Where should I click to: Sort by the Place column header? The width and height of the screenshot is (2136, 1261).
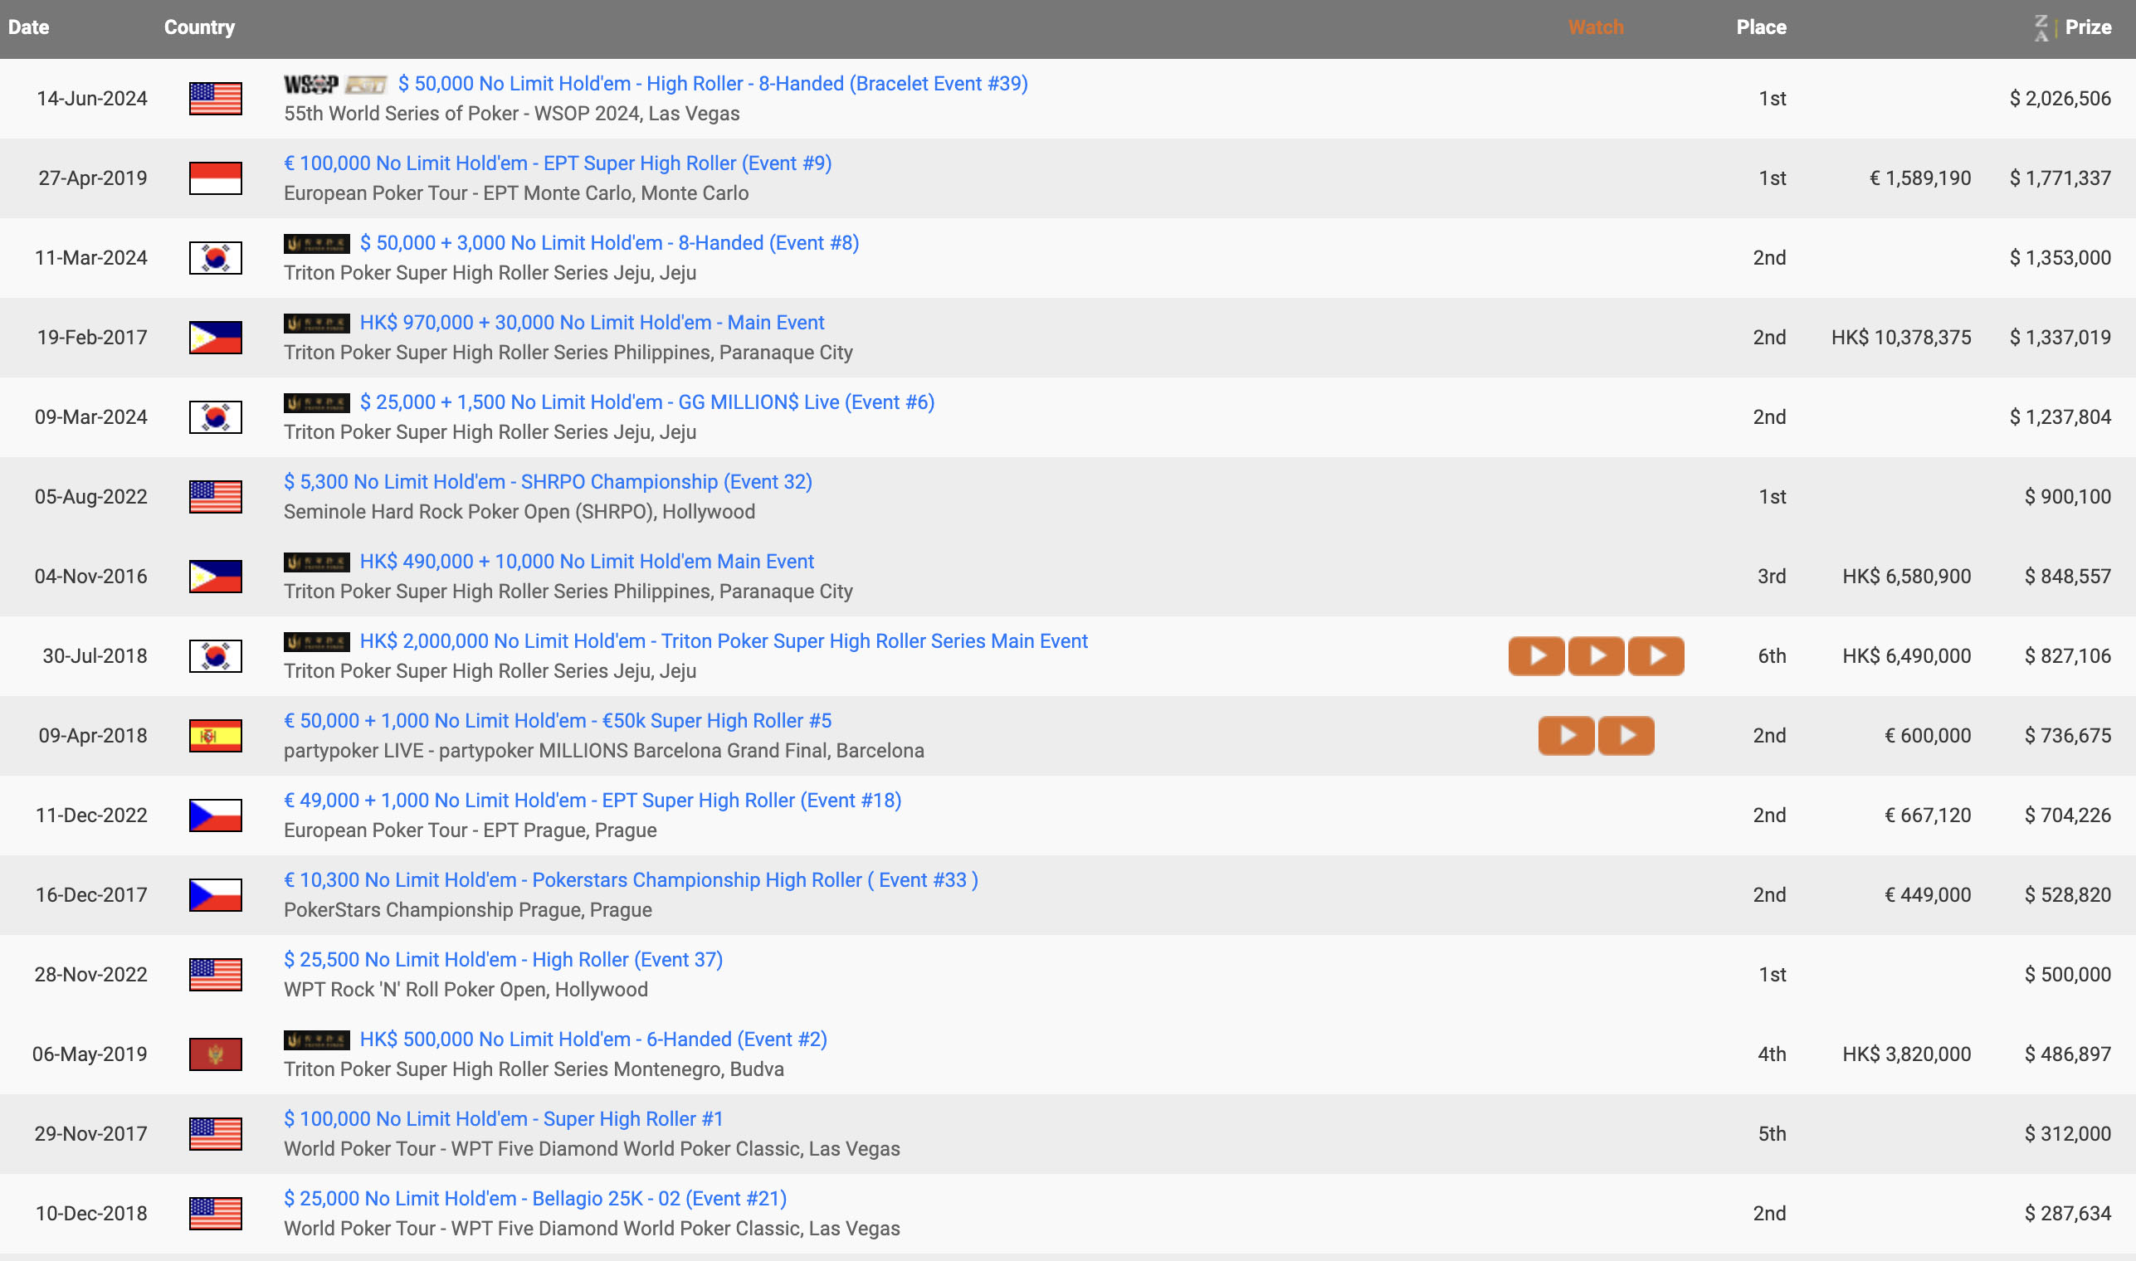pyautogui.click(x=1760, y=27)
